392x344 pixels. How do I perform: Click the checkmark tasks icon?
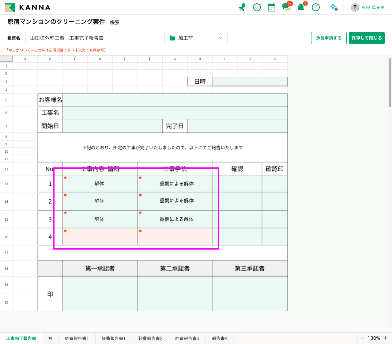[257, 7]
